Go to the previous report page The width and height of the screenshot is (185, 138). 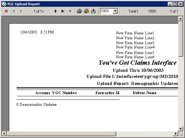21,11
